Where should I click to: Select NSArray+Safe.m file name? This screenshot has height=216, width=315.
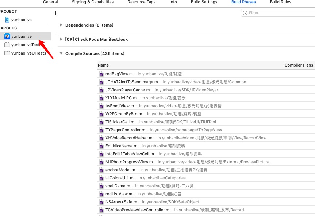pyautogui.click(x=121, y=202)
